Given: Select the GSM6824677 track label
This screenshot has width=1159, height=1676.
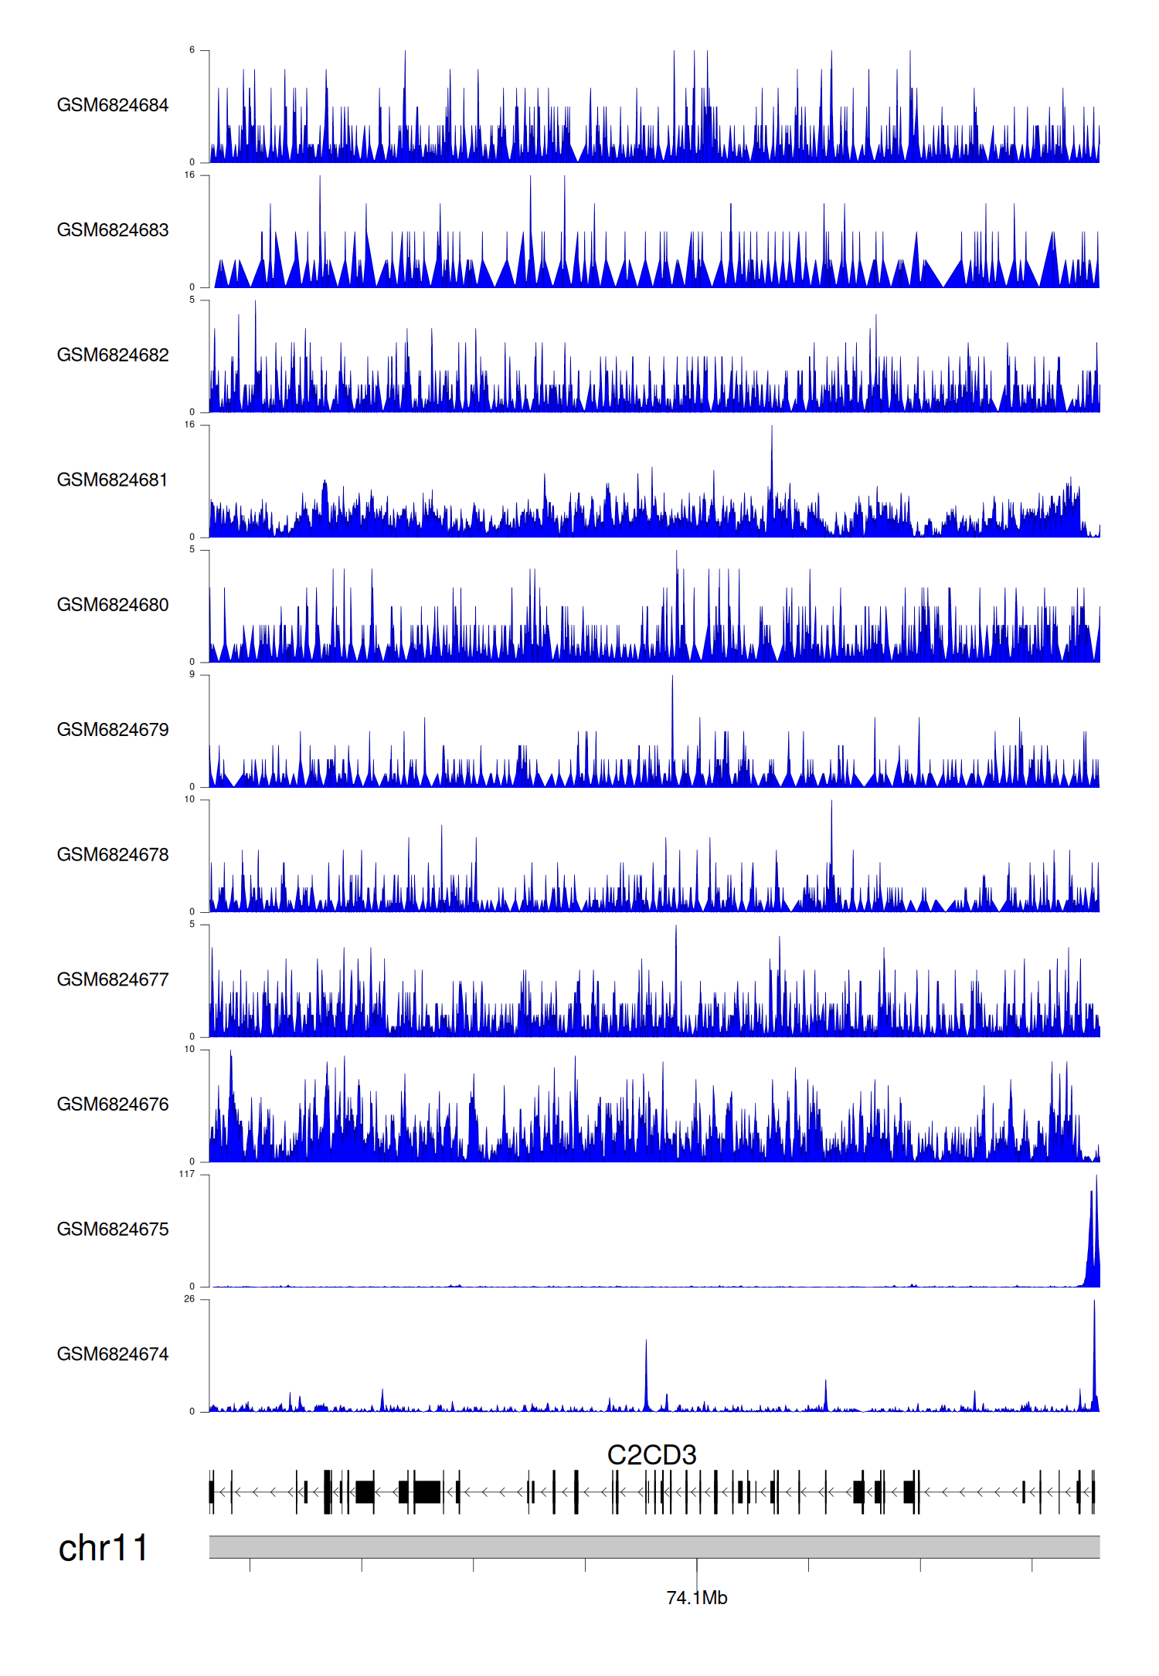Looking at the screenshot, I should 112,979.
